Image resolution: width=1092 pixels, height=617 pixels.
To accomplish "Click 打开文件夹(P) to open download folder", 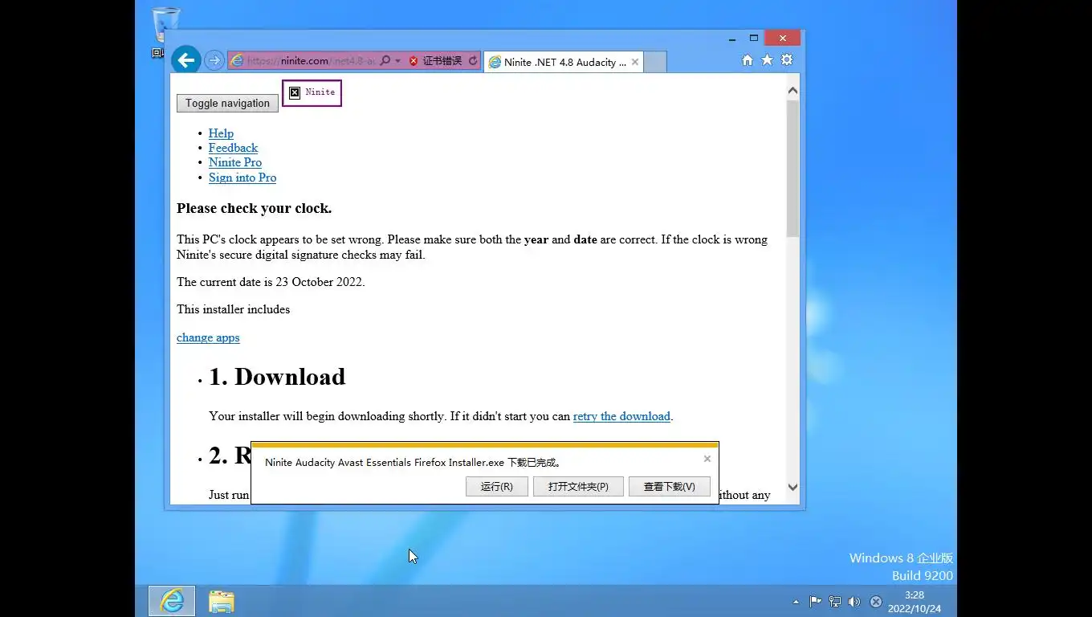I will tap(578, 486).
